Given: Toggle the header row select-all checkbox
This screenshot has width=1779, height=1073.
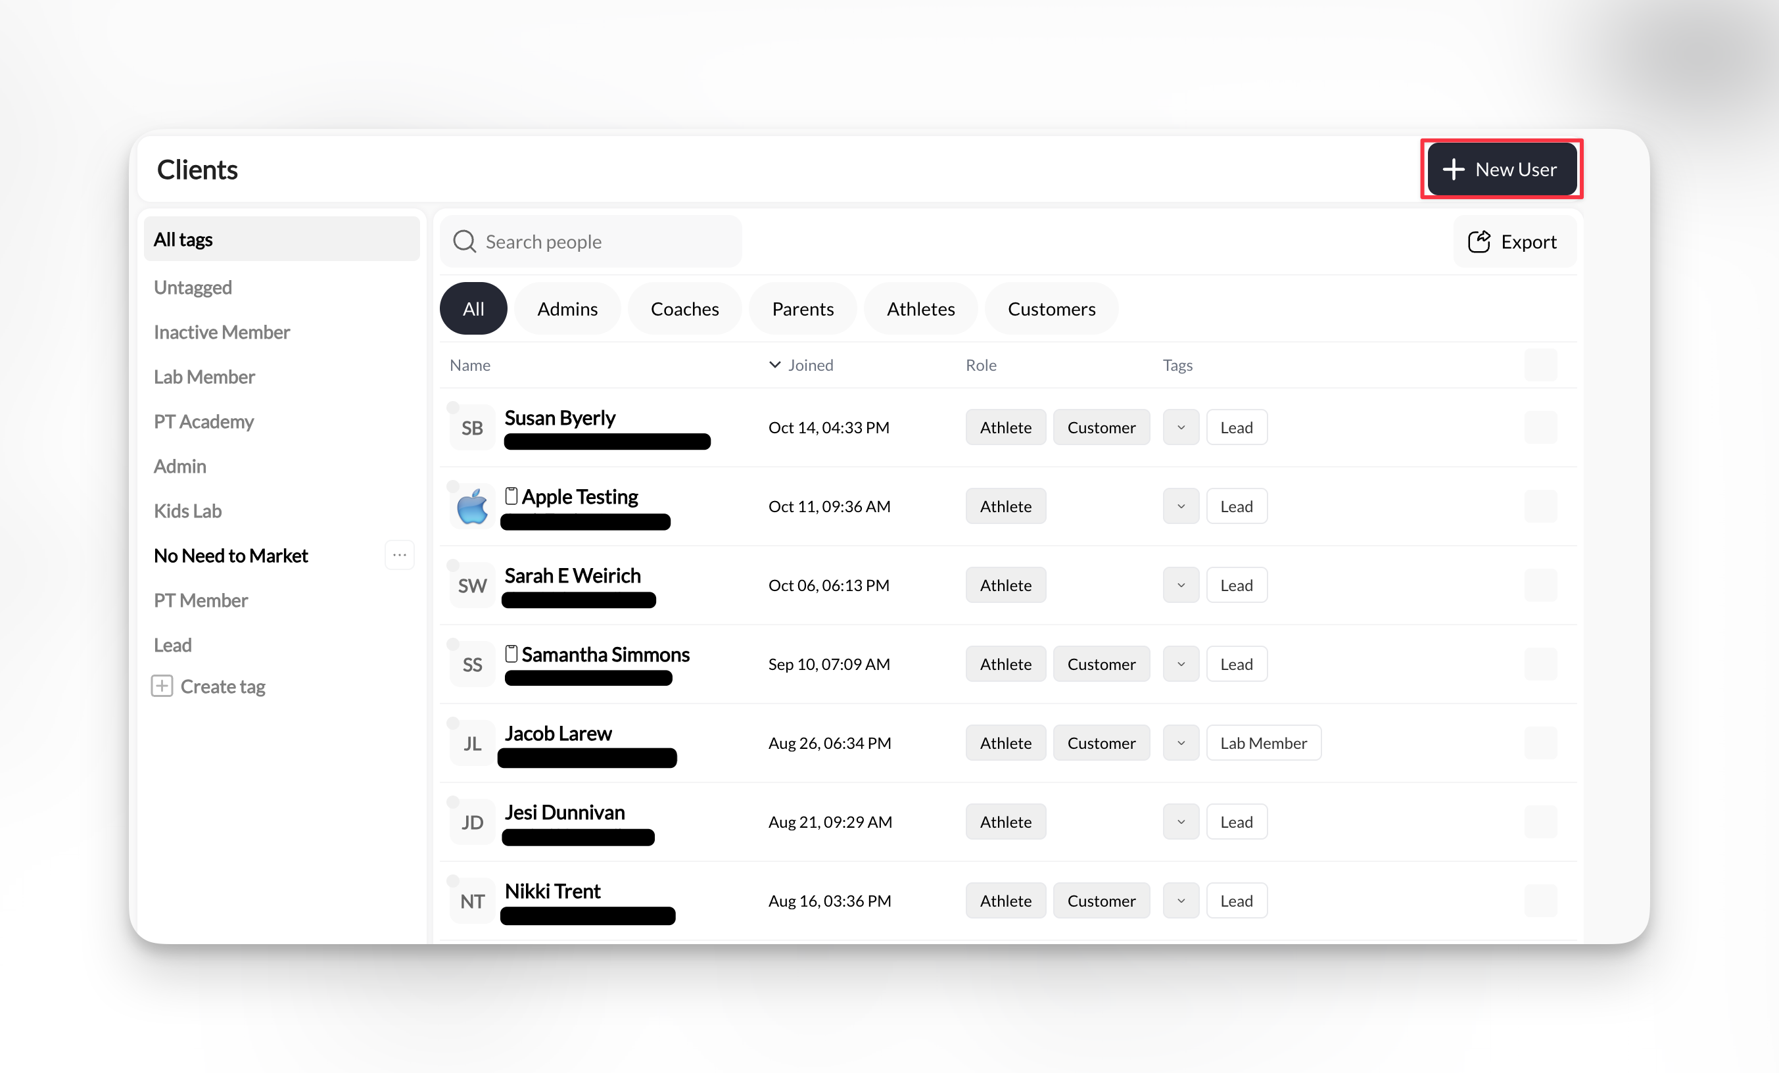Looking at the screenshot, I should [x=1540, y=365].
